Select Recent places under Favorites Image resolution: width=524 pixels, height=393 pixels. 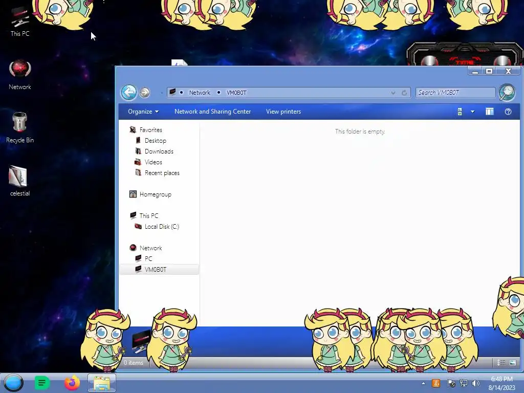(162, 173)
